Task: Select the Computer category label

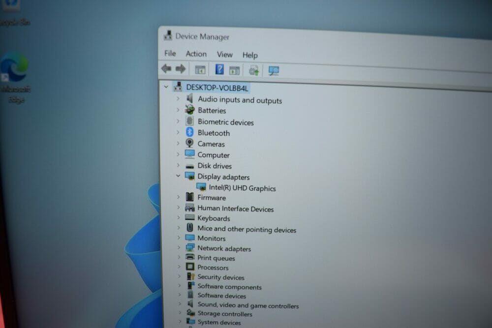Action: click(214, 155)
